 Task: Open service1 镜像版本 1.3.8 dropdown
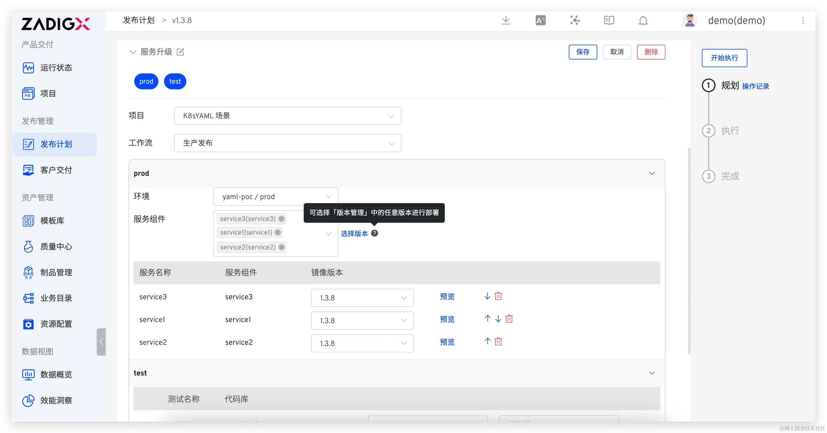pyautogui.click(x=362, y=320)
